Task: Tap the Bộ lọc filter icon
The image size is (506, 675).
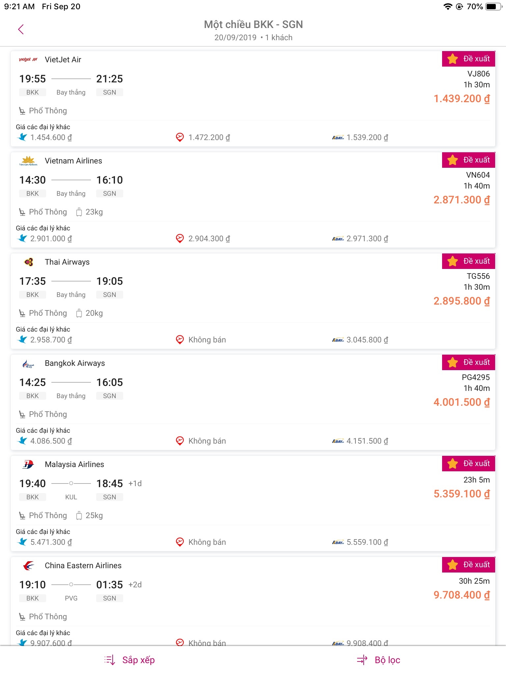Action: click(362, 660)
